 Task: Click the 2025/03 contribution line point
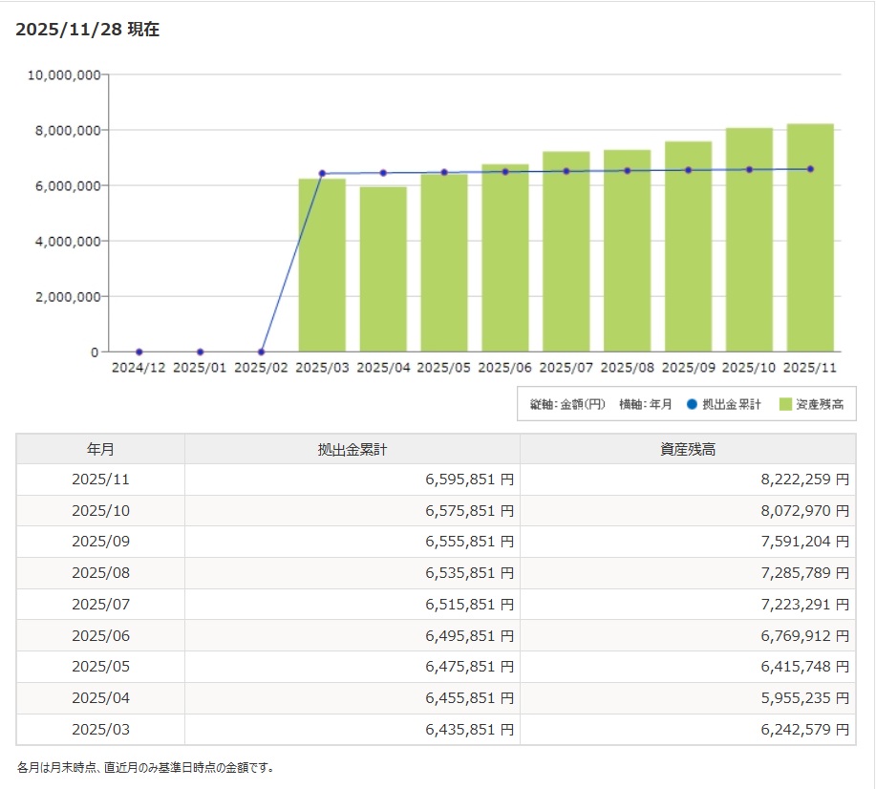tap(322, 174)
